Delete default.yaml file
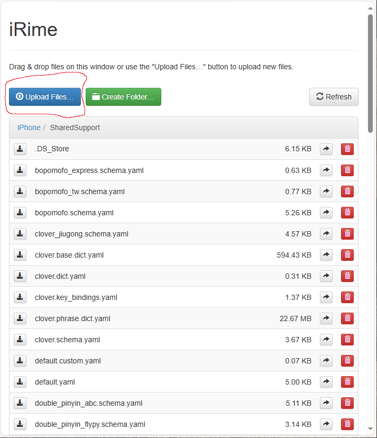 point(347,382)
